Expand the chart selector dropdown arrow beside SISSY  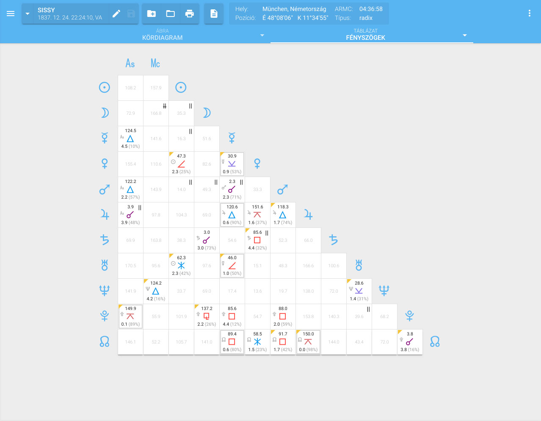(x=28, y=14)
